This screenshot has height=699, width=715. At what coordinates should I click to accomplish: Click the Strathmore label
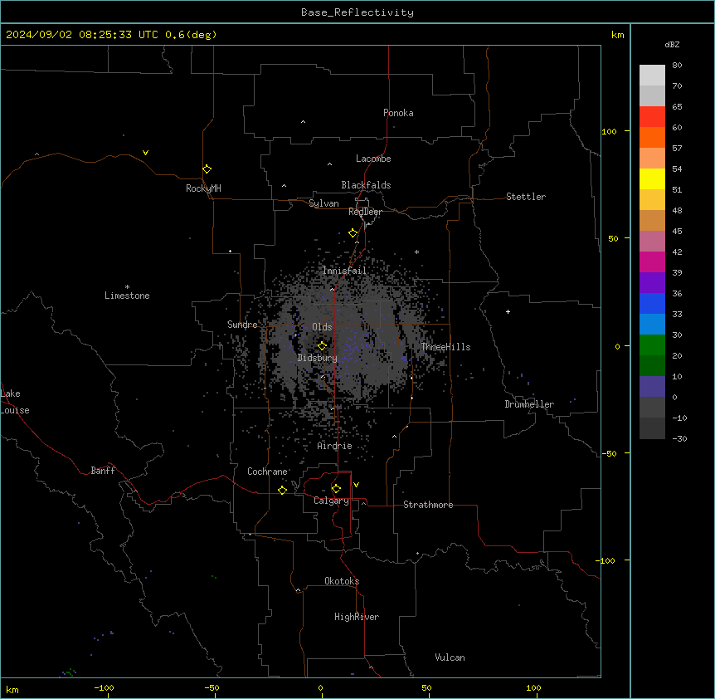pos(428,505)
